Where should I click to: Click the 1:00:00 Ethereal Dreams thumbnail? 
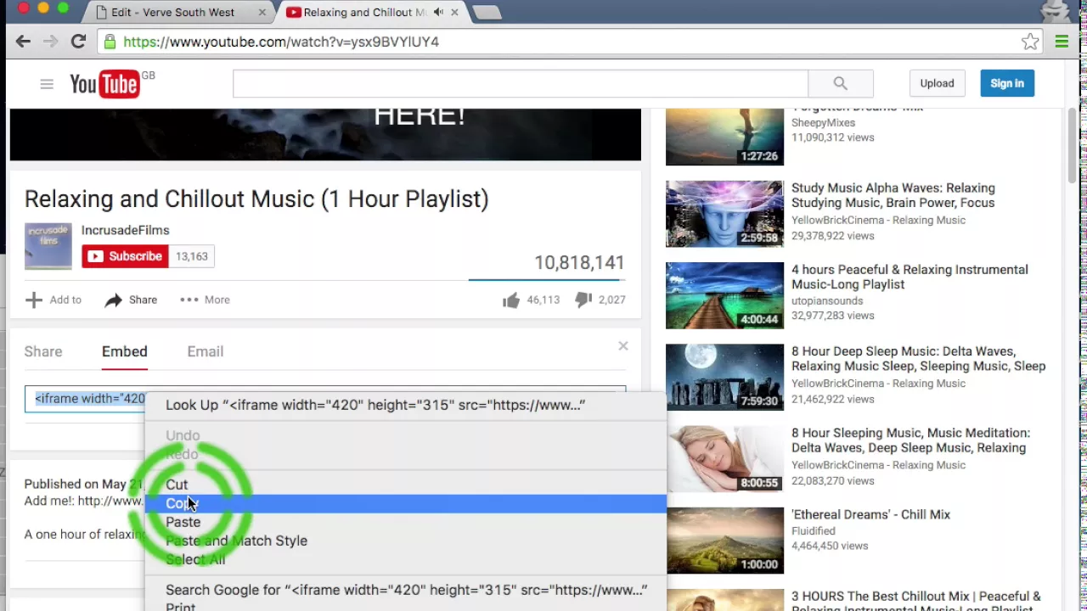click(x=724, y=541)
